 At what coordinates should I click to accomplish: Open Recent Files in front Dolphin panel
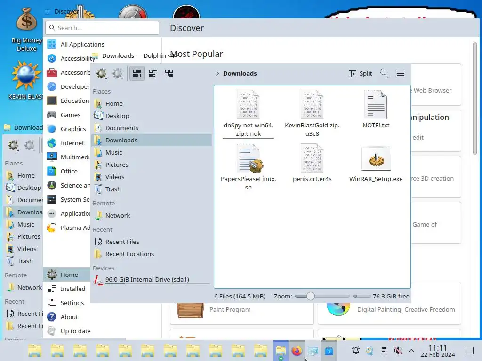point(152,242)
